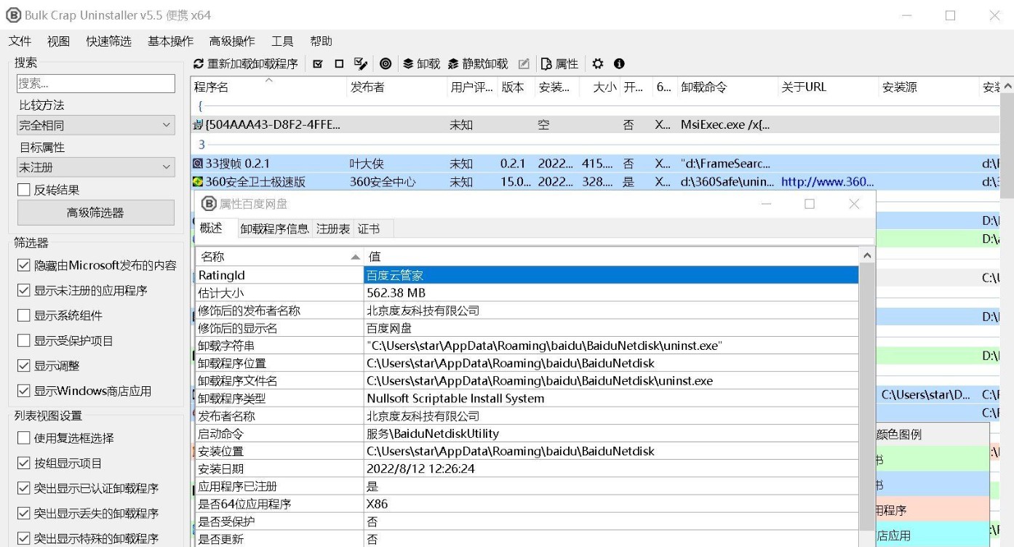Click the main list scroll-up arrow
Image resolution: width=1014 pixels, height=547 pixels.
[1007, 87]
